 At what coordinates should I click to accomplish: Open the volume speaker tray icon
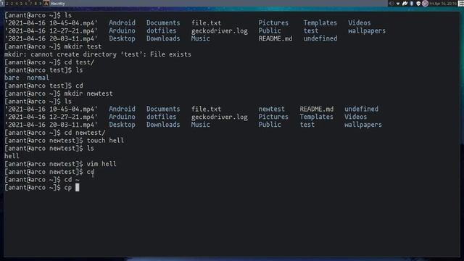[391, 4]
